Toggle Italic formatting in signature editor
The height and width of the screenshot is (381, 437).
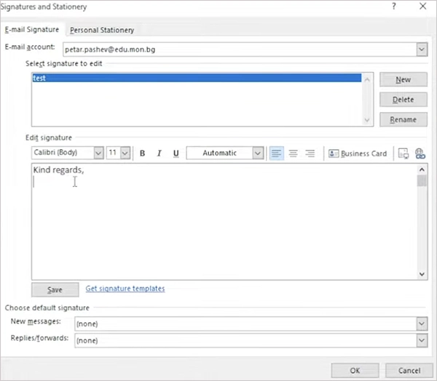(x=159, y=153)
